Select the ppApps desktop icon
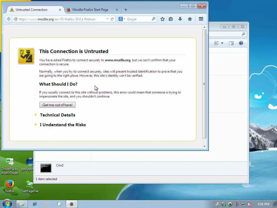 (x=28, y=164)
